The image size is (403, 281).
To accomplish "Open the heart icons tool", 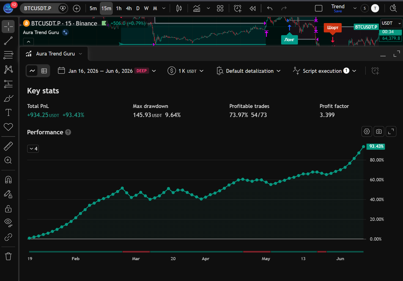I will tap(8, 127).
